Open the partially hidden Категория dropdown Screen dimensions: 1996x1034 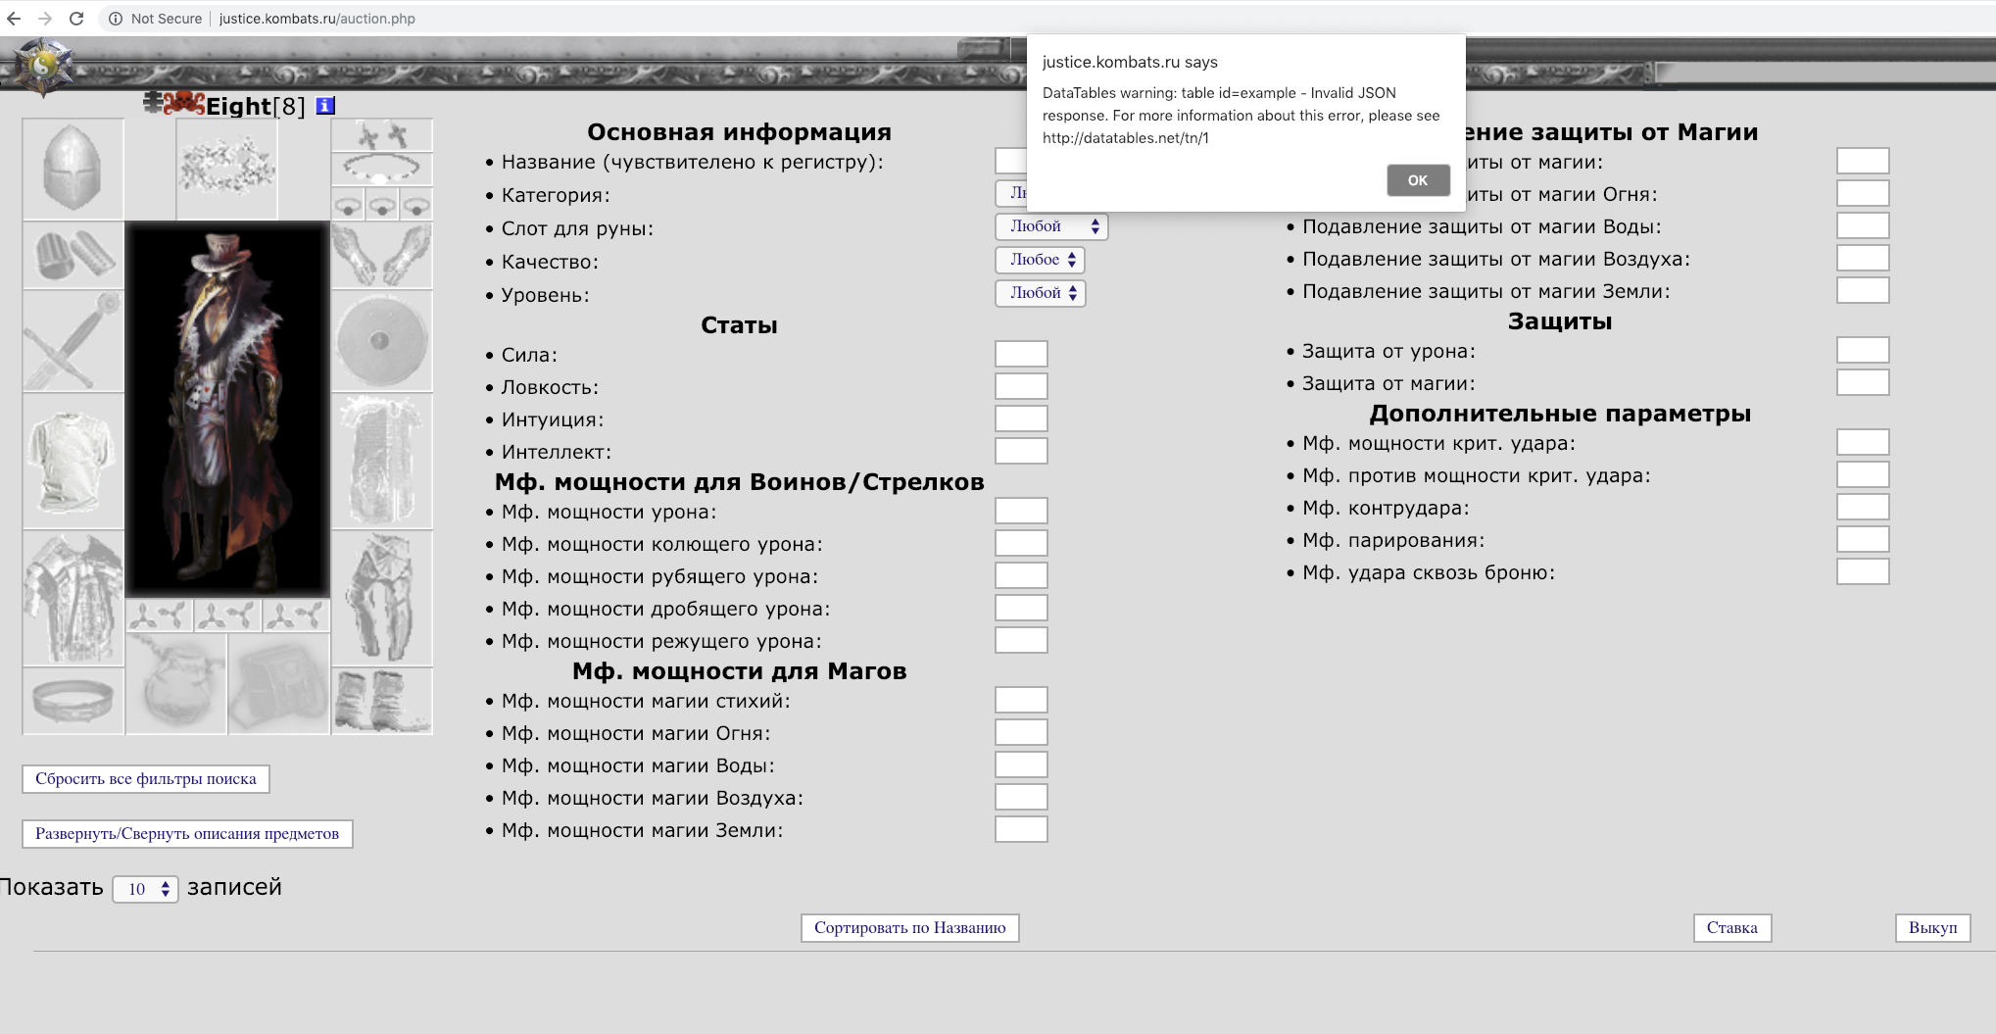(x=1011, y=193)
